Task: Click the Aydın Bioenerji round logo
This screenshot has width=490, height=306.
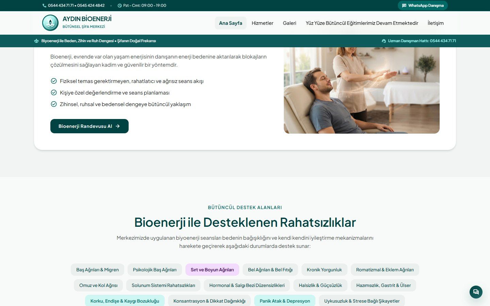Action: coord(50,23)
